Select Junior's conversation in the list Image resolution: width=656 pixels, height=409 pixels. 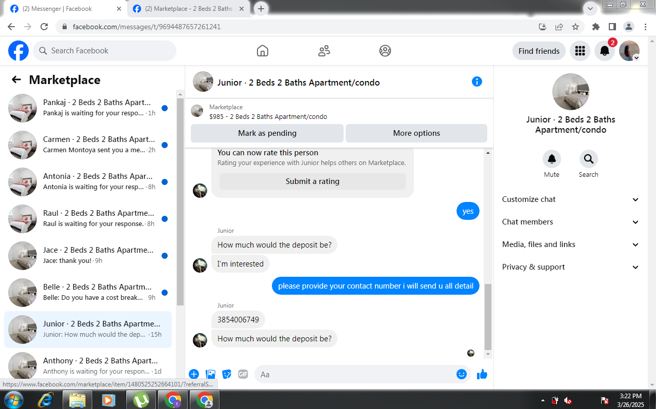click(88, 330)
